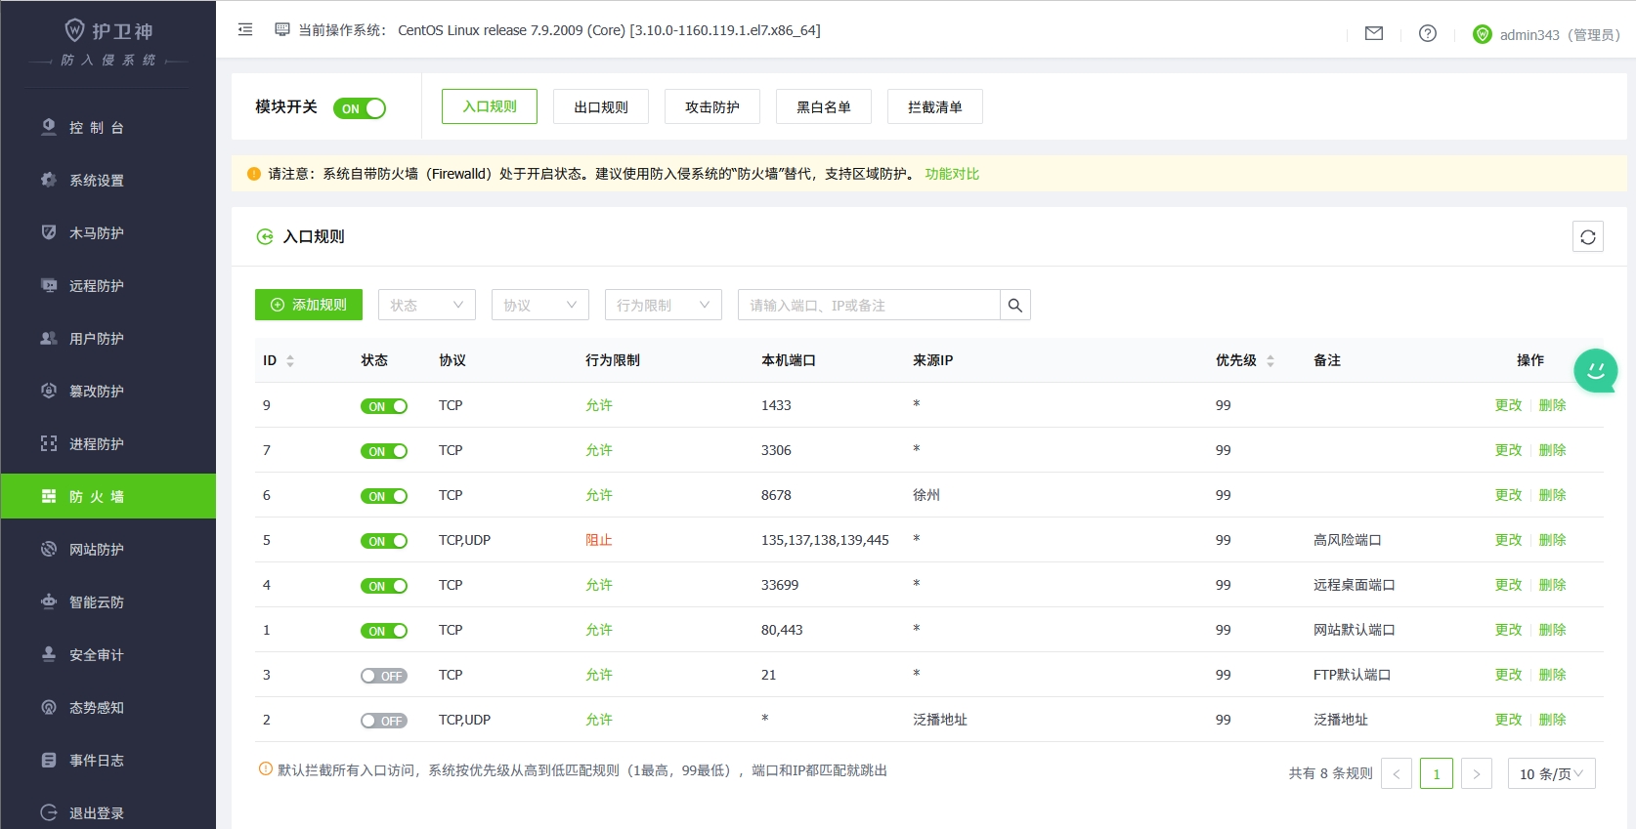Toggle rule ID 5 status switch
This screenshot has height=829, width=1636.
click(x=384, y=541)
